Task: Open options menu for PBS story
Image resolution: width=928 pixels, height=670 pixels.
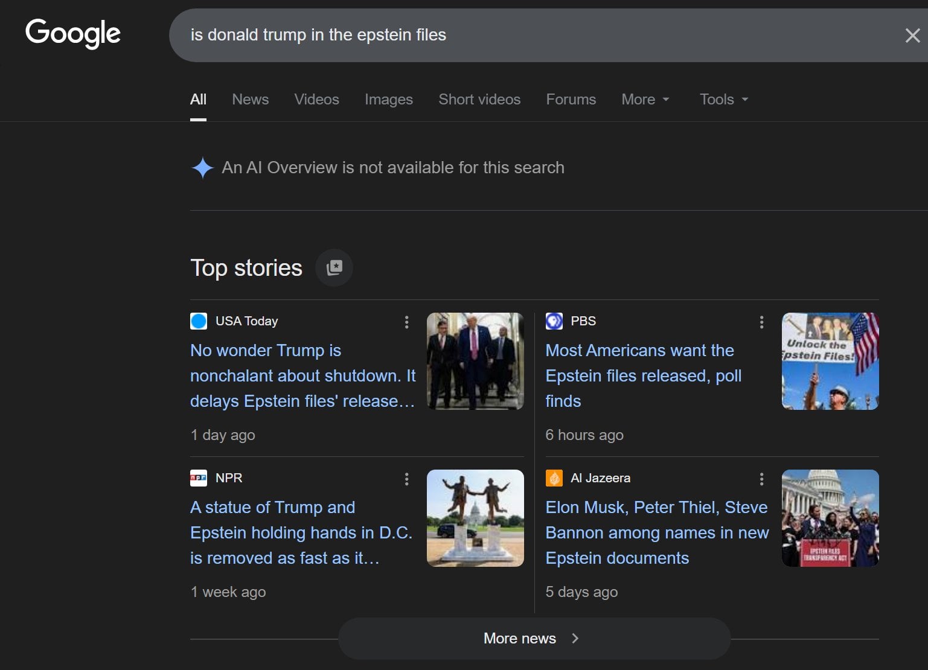Action: click(761, 322)
